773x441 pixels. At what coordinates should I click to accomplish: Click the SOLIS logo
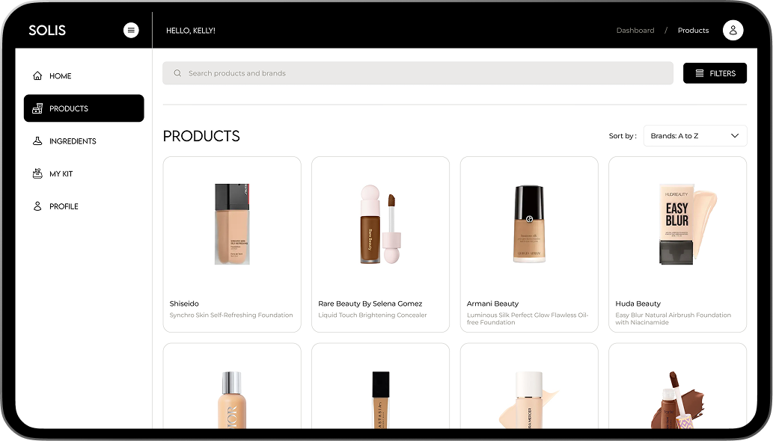47,31
